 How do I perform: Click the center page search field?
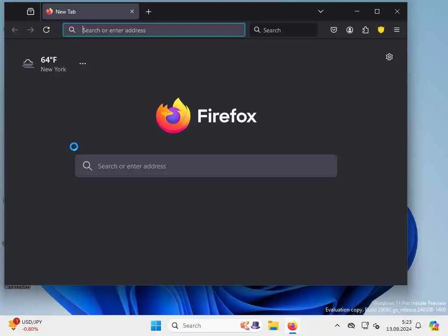click(206, 166)
